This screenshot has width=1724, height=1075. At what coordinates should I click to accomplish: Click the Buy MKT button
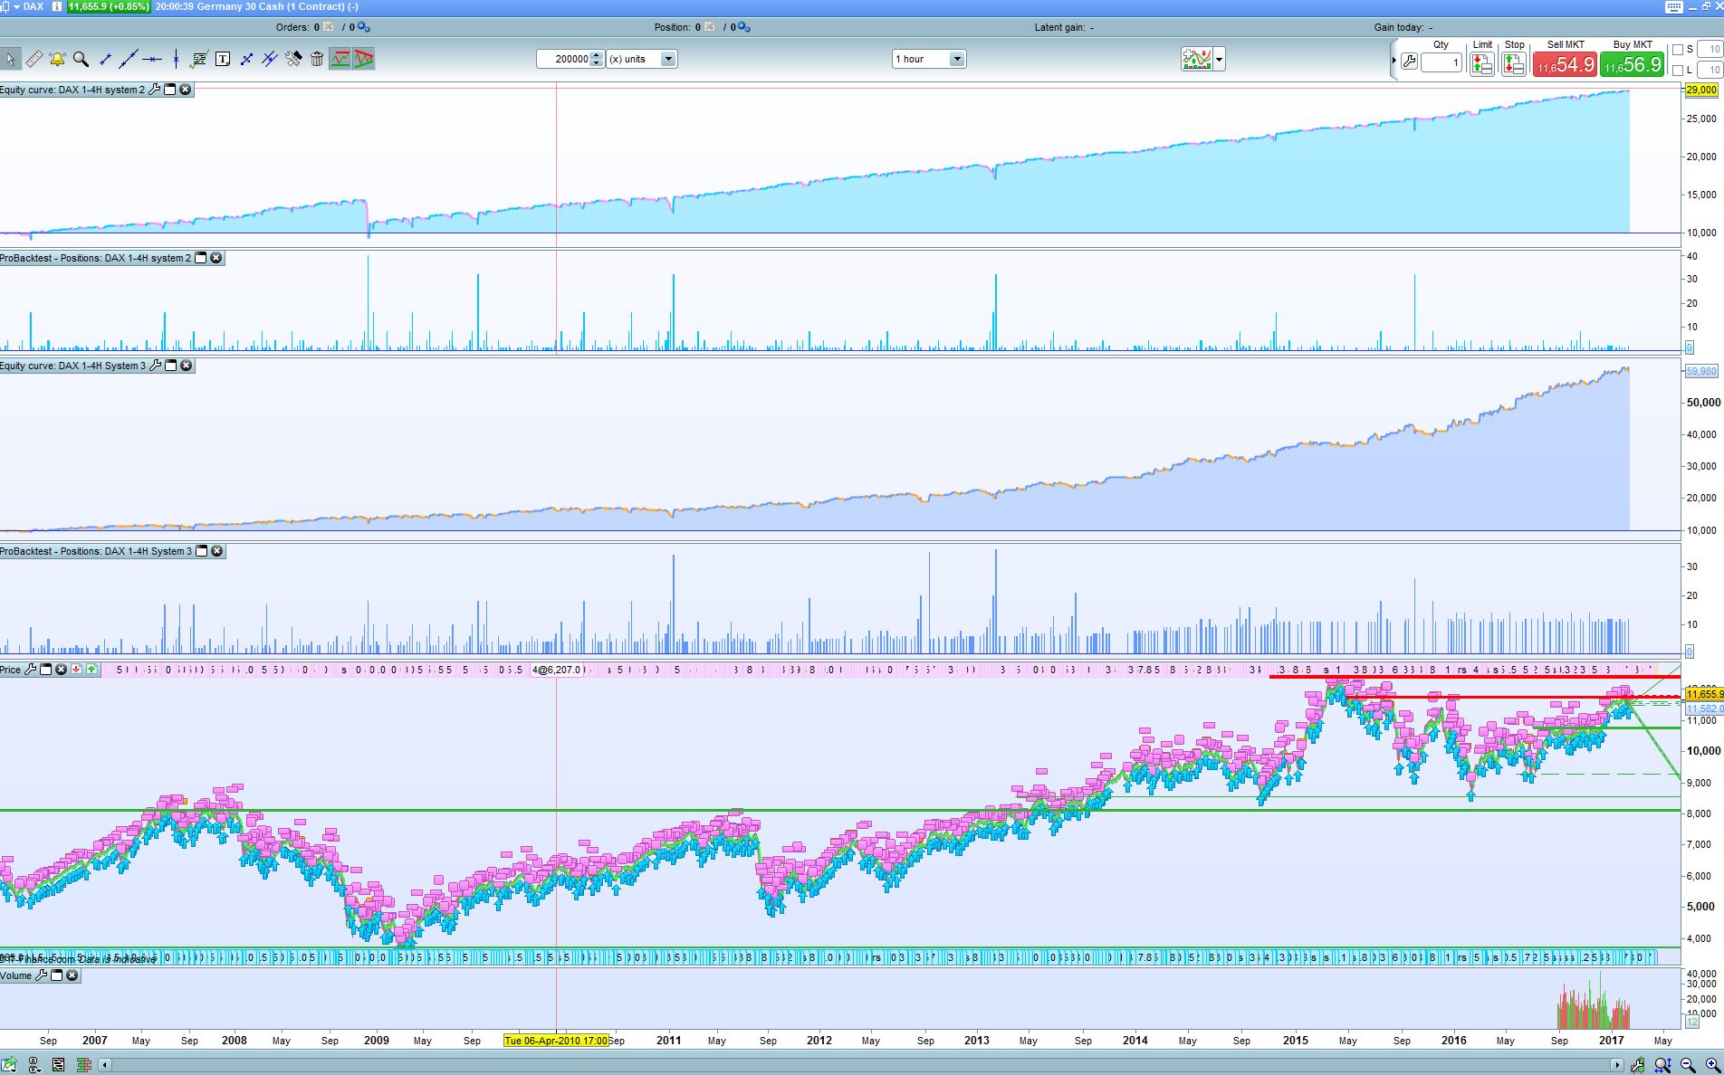click(x=1633, y=64)
